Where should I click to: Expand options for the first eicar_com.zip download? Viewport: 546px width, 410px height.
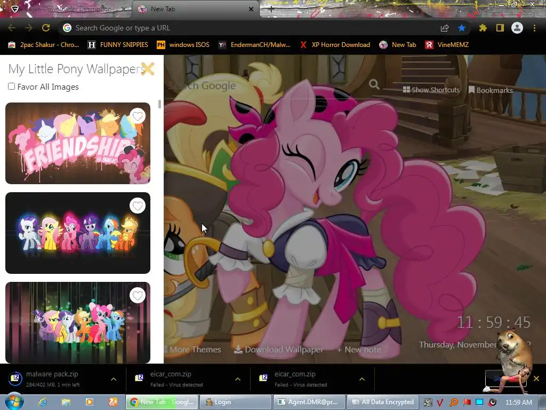point(238,379)
